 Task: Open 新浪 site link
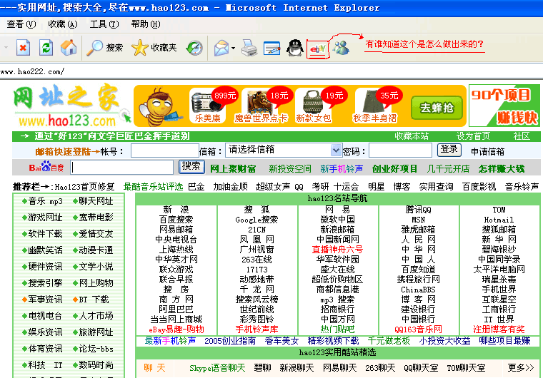click(176, 210)
